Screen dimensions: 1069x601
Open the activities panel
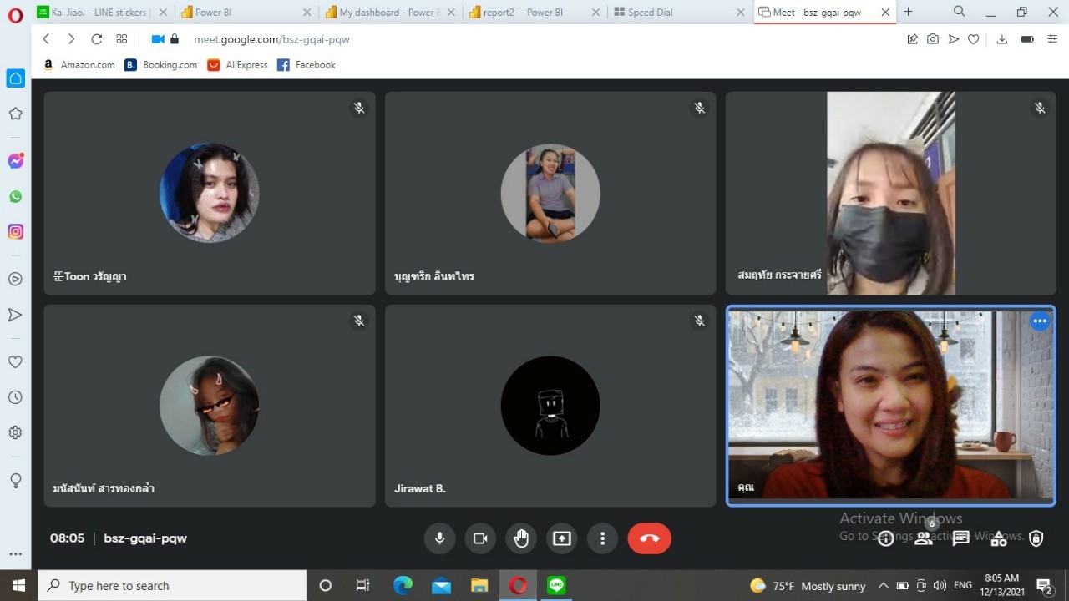tap(999, 538)
